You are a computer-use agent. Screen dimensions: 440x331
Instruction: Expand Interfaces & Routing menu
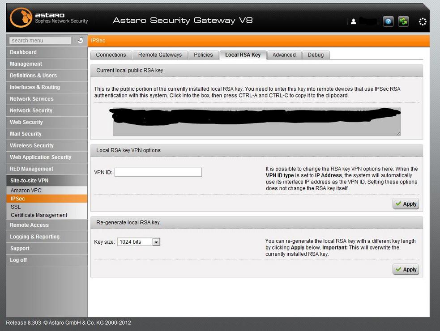(x=47, y=87)
